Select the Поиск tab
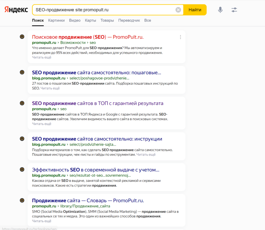This screenshot has width=265, height=230. [38, 20]
